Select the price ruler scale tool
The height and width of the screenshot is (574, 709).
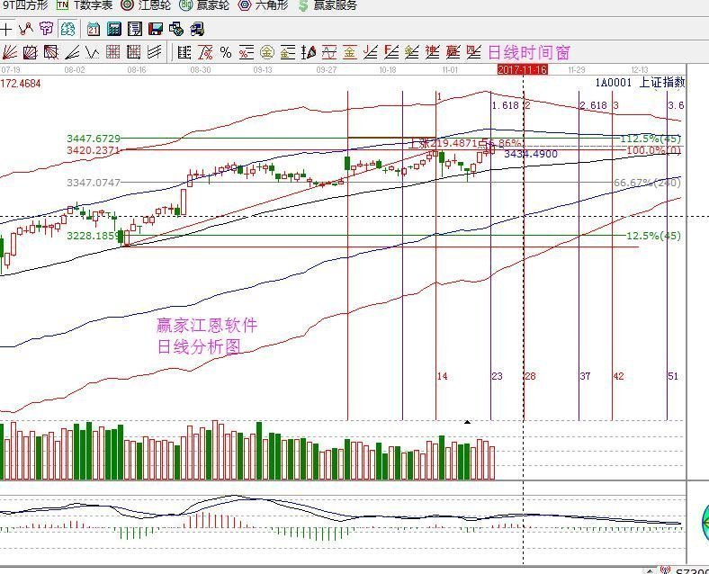[184, 52]
